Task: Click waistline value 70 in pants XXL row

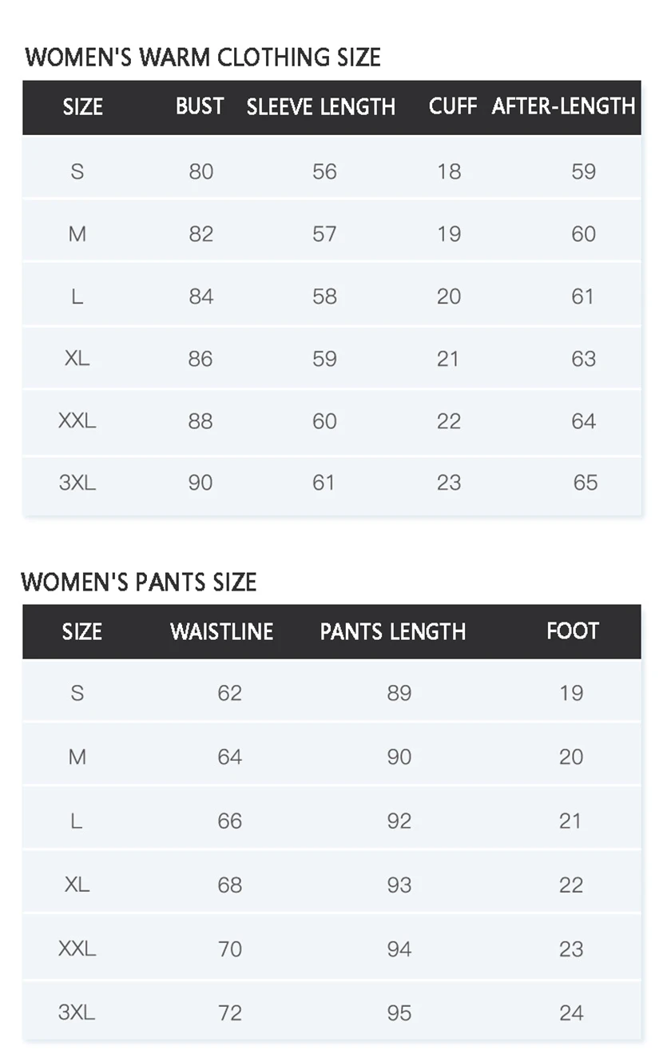Action: tap(230, 949)
